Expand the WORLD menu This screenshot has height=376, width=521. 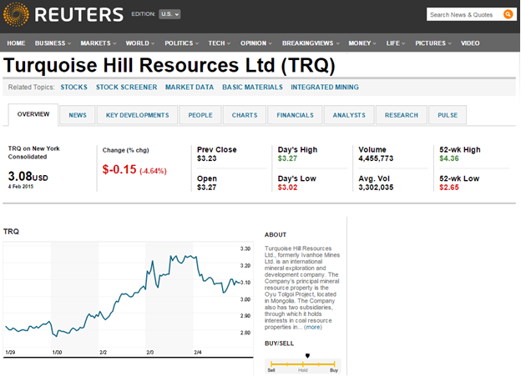point(140,43)
